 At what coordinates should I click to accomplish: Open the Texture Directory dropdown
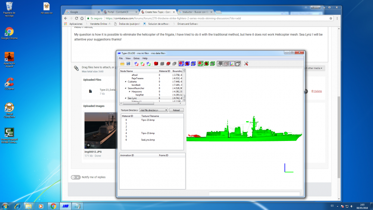[154, 110]
